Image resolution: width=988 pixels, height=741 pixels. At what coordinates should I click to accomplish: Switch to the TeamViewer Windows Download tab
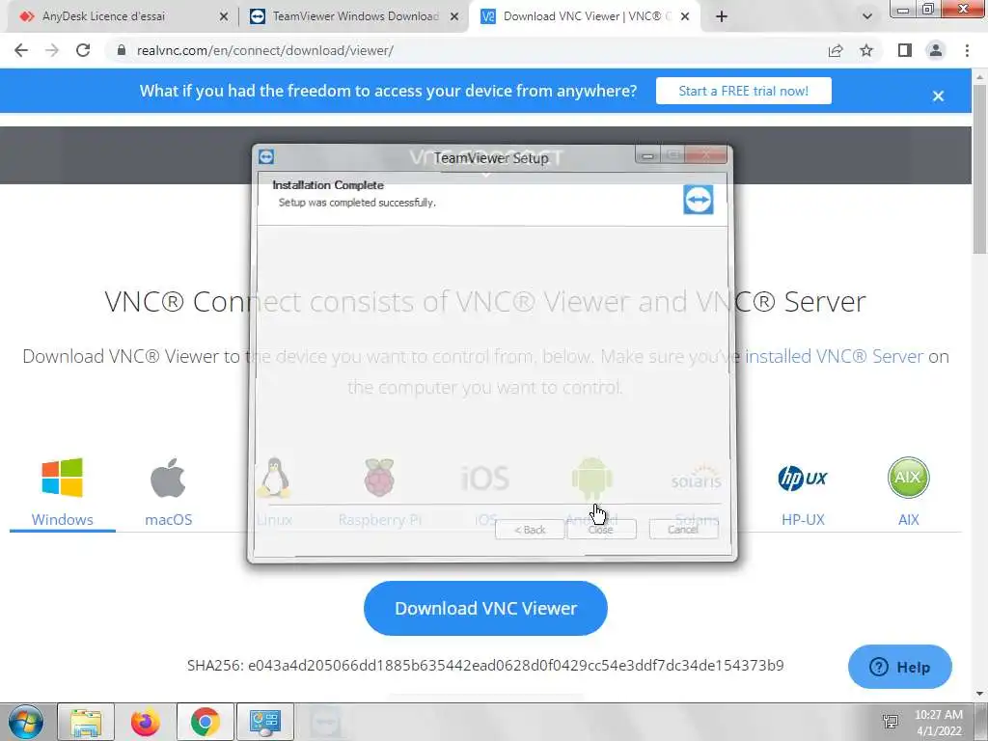pyautogui.click(x=353, y=16)
